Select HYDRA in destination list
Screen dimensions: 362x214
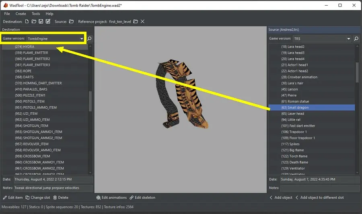point(29,47)
